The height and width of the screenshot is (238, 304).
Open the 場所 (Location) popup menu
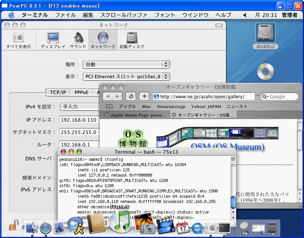tap(126, 64)
